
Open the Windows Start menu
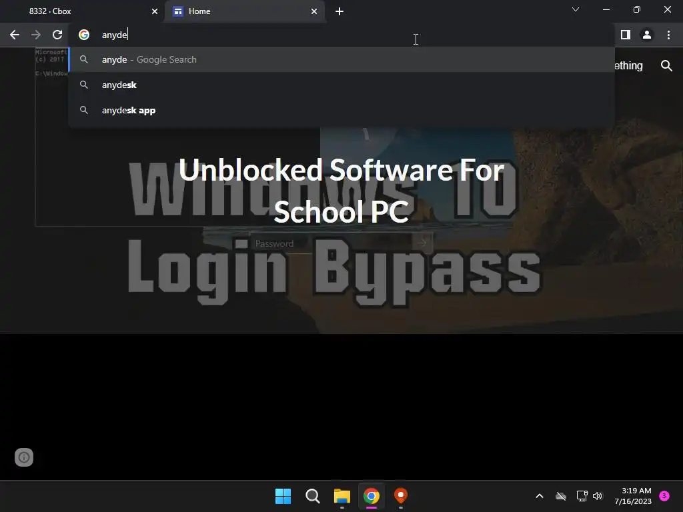coord(283,496)
